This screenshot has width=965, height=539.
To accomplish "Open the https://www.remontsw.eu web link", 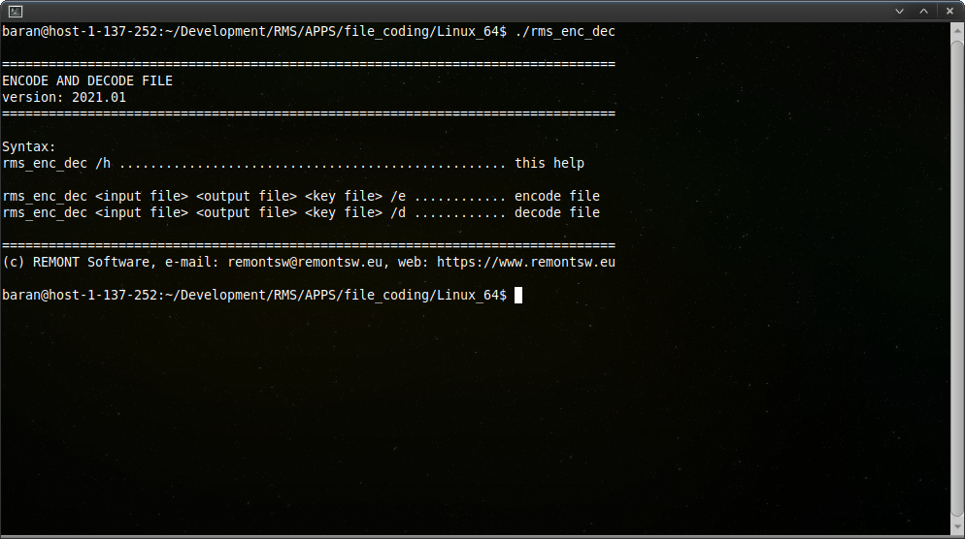I will click(526, 263).
